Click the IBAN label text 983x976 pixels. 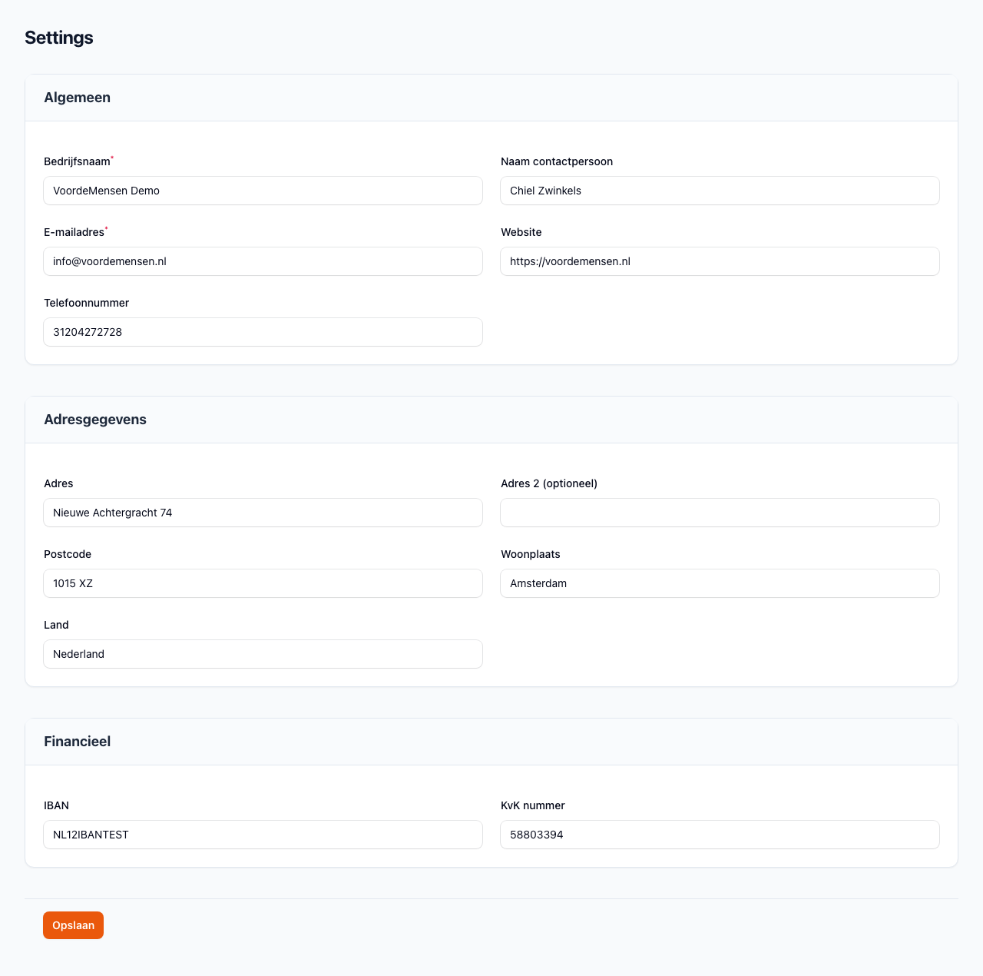[57, 805]
